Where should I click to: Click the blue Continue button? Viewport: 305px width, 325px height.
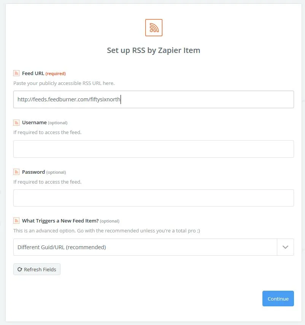click(278, 298)
